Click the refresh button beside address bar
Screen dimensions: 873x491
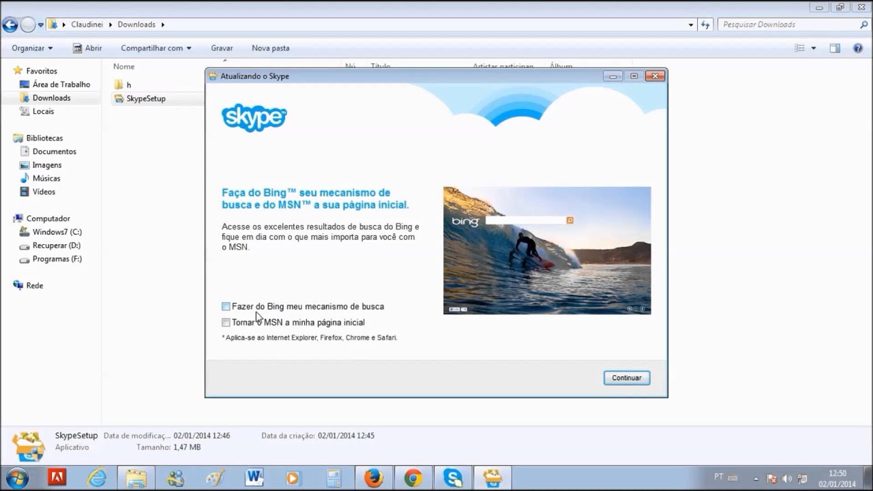click(x=705, y=25)
